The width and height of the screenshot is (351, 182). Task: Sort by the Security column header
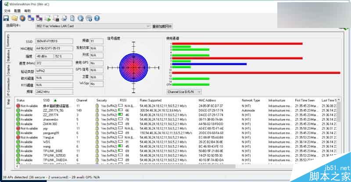pyautogui.click(x=102, y=100)
